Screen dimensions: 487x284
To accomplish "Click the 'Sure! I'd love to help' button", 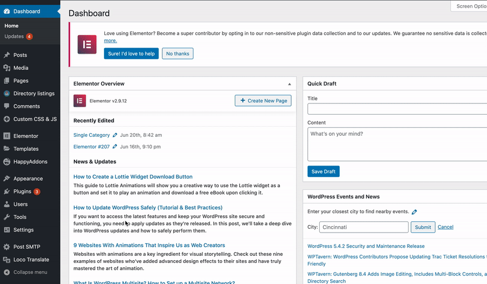I will click(131, 54).
